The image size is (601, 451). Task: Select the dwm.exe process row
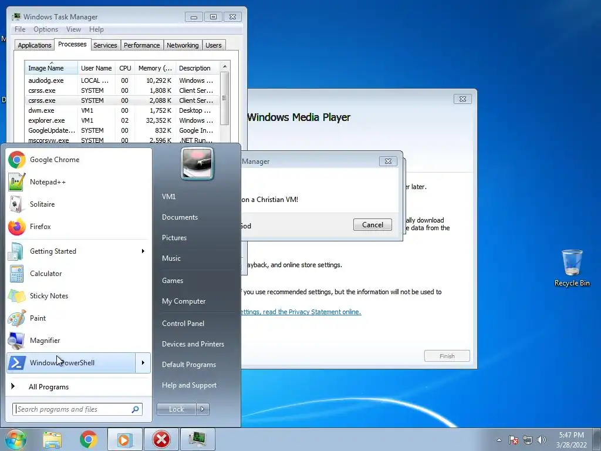coord(122,110)
